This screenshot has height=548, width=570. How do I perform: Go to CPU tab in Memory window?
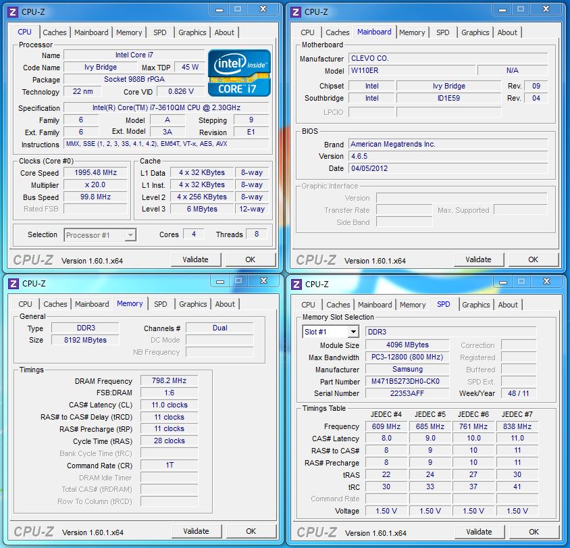(x=25, y=304)
